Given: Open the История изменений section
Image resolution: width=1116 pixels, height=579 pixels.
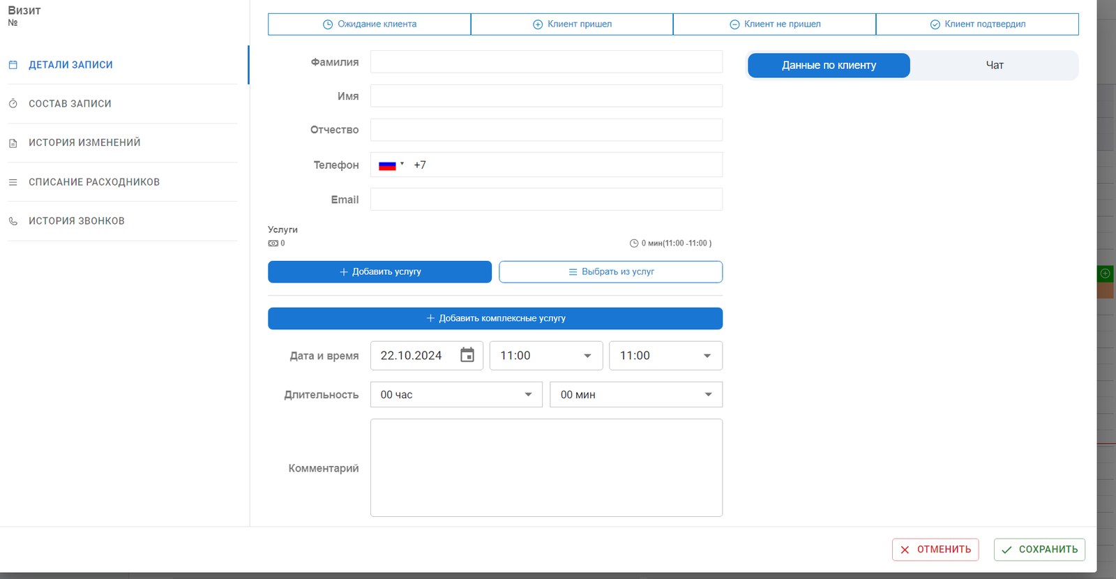Looking at the screenshot, I should 123,143.
